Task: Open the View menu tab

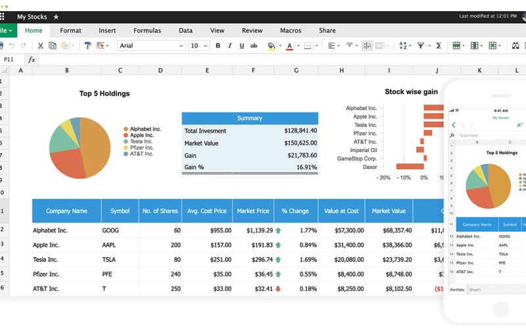Action: (218, 30)
